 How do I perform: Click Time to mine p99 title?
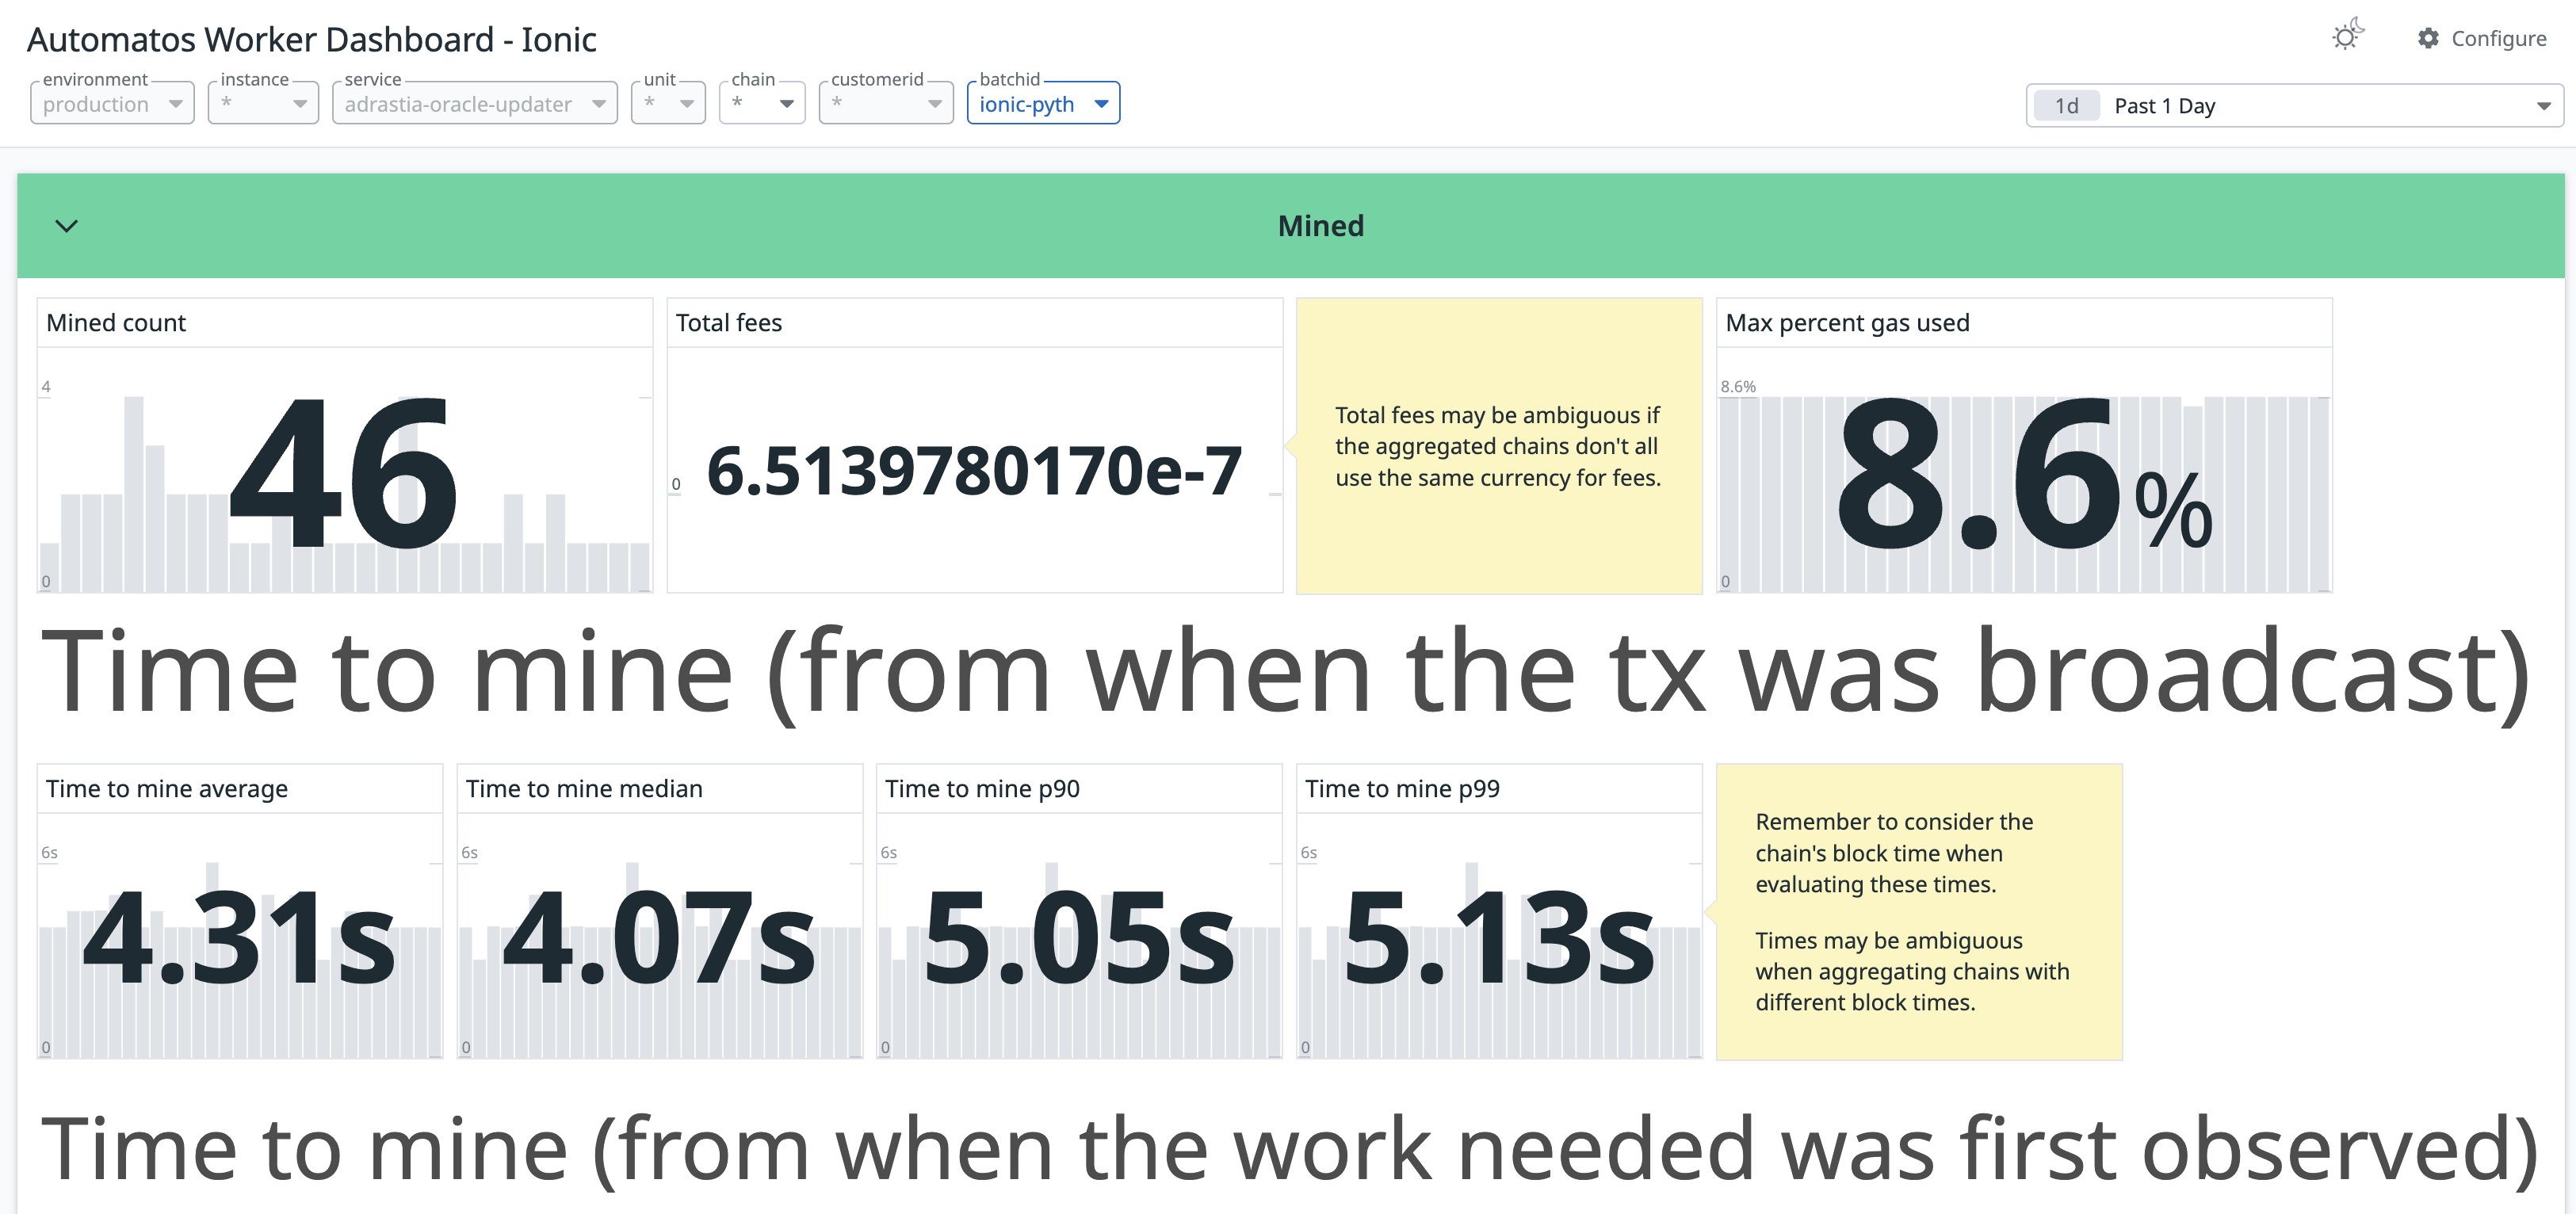(x=1402, y=789)
